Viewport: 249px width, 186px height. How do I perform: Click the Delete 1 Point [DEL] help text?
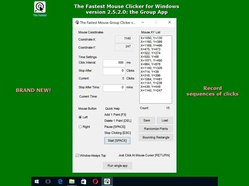(x=118, y=121)
